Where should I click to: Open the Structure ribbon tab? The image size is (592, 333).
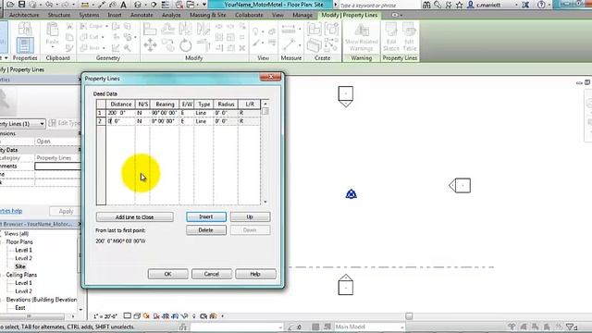pos(59,15)
